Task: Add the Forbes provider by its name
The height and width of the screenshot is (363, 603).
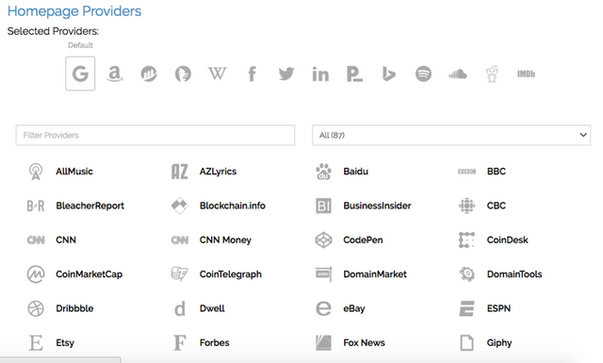Action: click(x=214, y=342)
